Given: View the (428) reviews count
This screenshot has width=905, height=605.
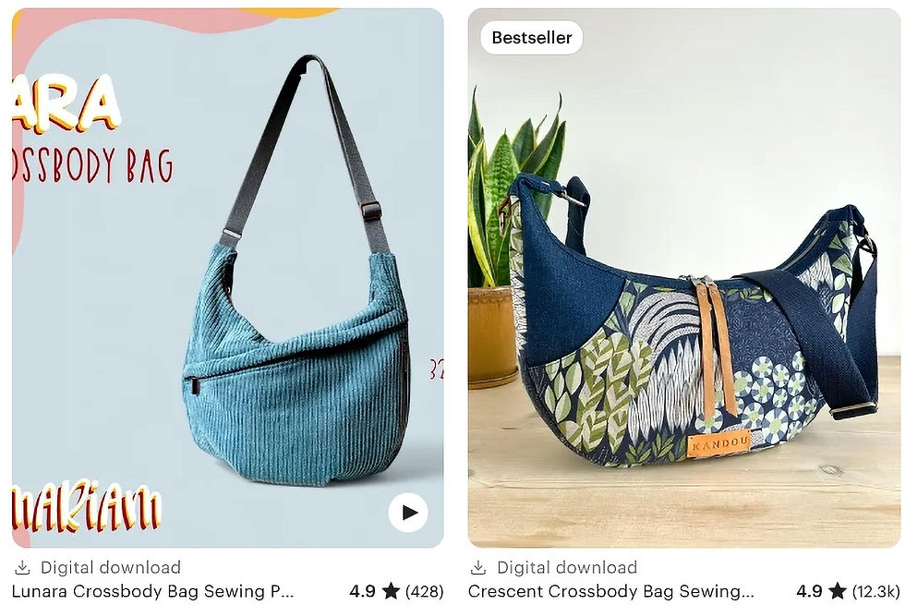Looking at the screenshot, I should (x=424, y=591).
